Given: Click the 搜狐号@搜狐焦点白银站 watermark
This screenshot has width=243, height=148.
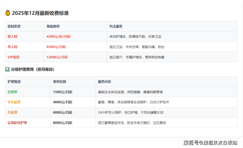Looking at the screenshot, I should pyautogui.click(x=210, y=142).
